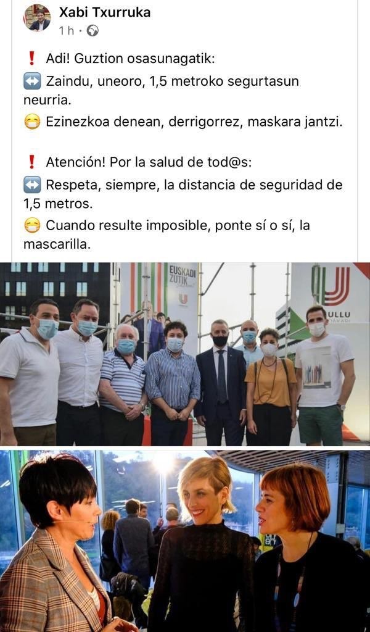Open Xabi Txurruka's profile picture
This screenshot has width=370, height=632.
37,18
